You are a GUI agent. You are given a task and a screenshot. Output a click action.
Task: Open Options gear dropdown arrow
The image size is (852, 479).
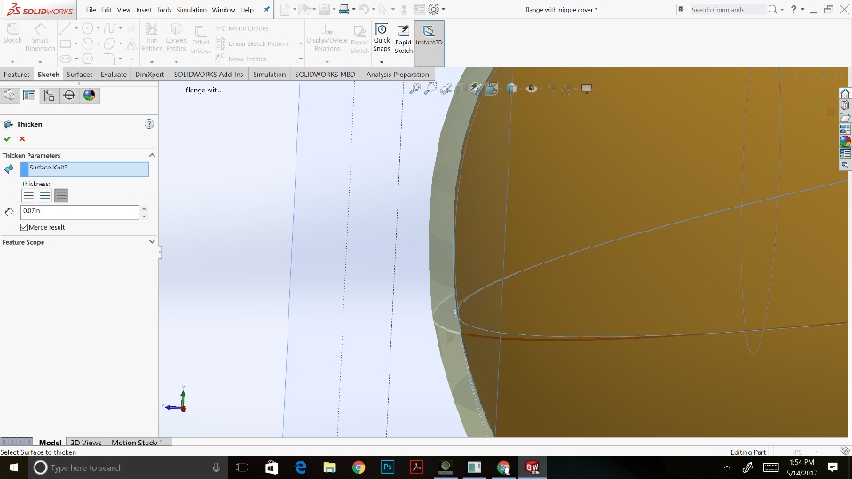coord(444,10)
